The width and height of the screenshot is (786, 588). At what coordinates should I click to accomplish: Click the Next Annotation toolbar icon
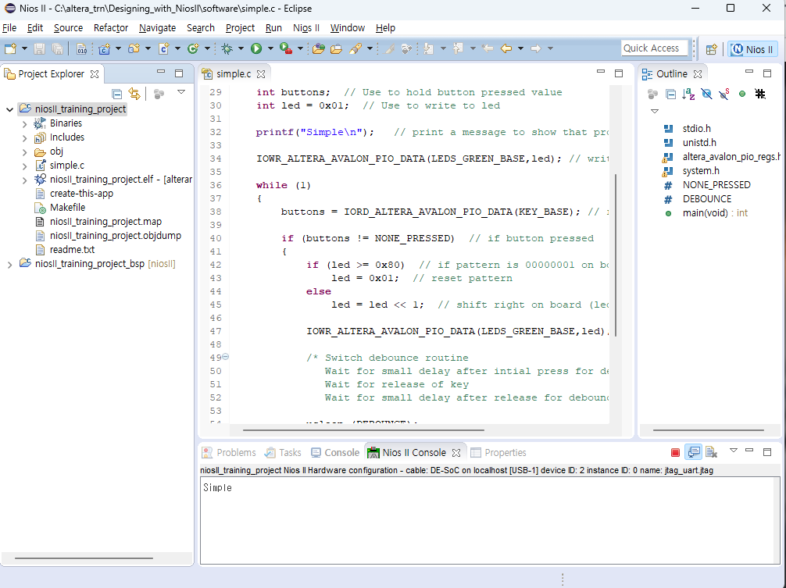tap(429, 48)
